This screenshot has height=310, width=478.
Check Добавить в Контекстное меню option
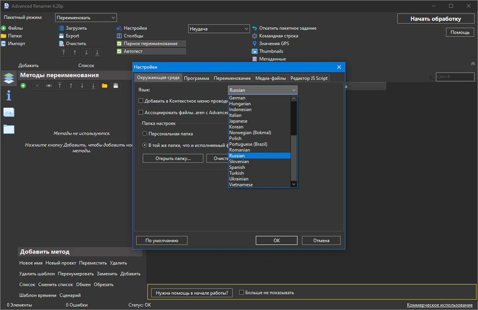141,101
